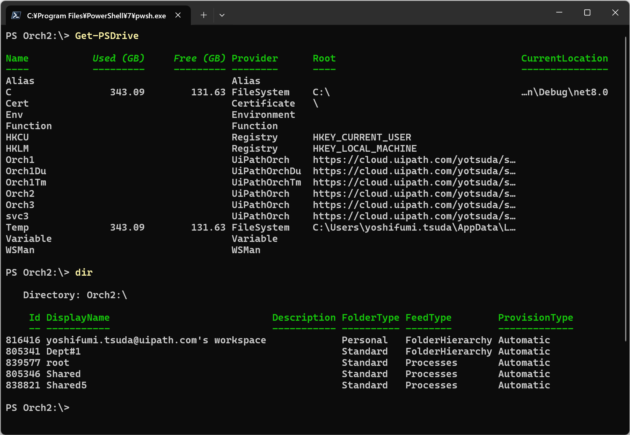
Task: Click the FolderType column header
Action: coord(370,317)
